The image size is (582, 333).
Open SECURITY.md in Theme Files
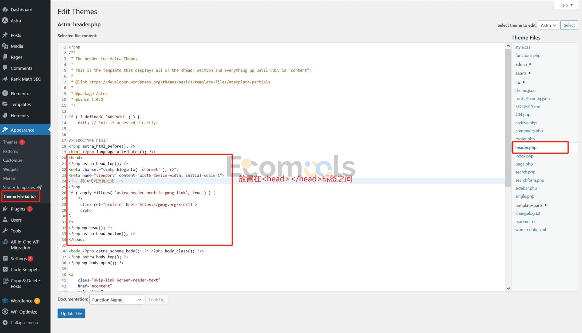528,106
